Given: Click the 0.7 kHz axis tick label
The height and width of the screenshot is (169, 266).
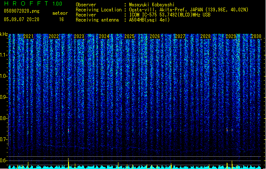Looking at the screenshot, I should point(4,139).
